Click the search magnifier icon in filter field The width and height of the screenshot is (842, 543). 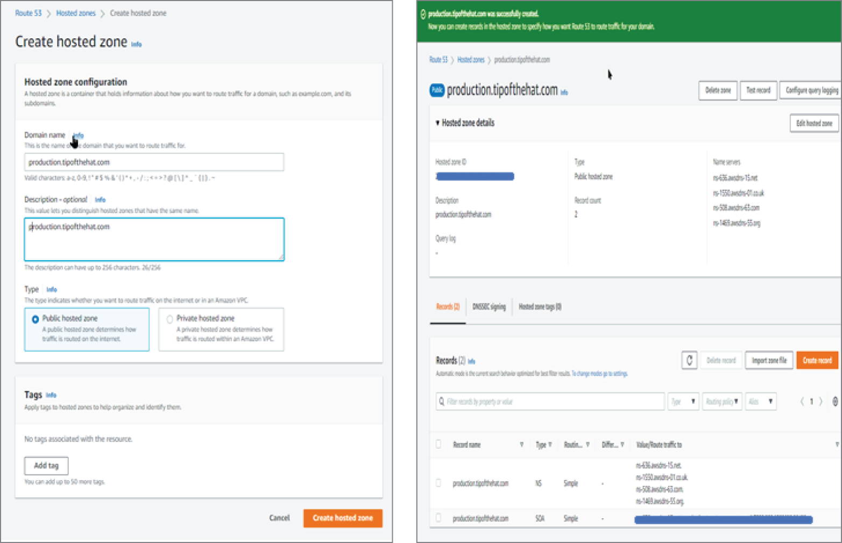pyautogui.click(x=442, y=402)
